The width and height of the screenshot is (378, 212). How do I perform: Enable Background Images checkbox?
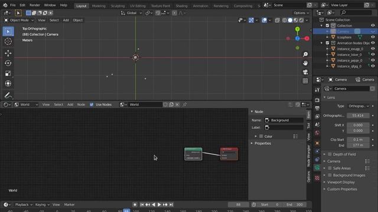[x=330, y=175]
